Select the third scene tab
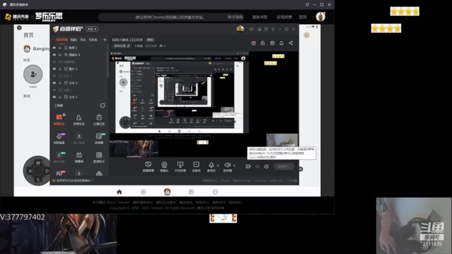 click(83, 40)
